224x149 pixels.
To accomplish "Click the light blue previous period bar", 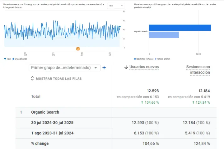I will click(164, 35).
